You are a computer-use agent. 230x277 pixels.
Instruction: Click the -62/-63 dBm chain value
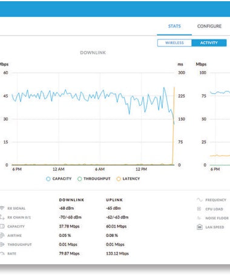117,217
